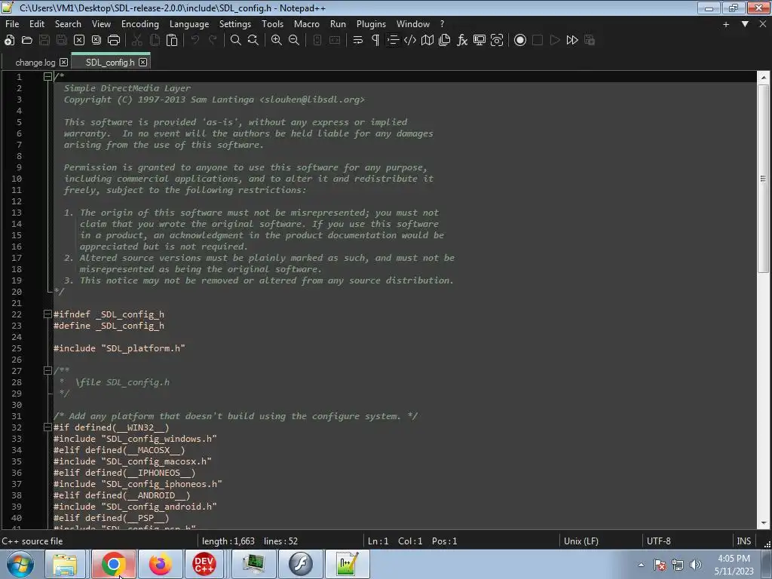Viewport: 772px width, 579px height.
Task: Toggle Word wrap toolbar button
Action: 358,41
